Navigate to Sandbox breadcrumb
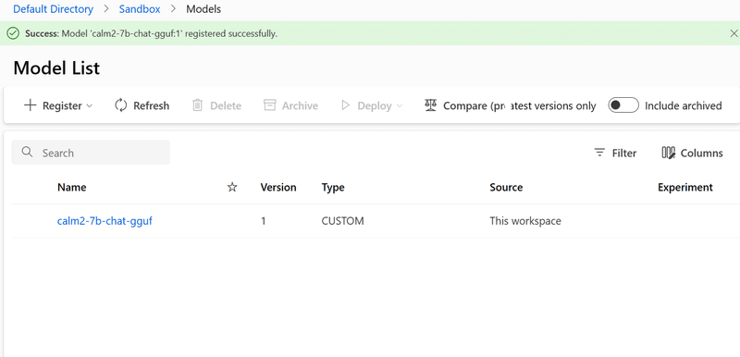This screenshot has width=740, height=357. pos(140,9)
